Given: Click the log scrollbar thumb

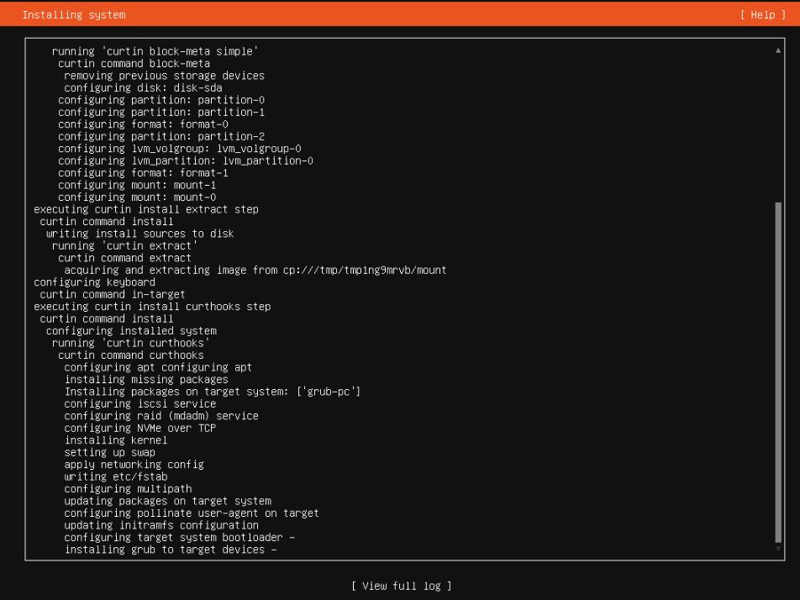Looking at the screenshot, I should click(x=778, y=370).
